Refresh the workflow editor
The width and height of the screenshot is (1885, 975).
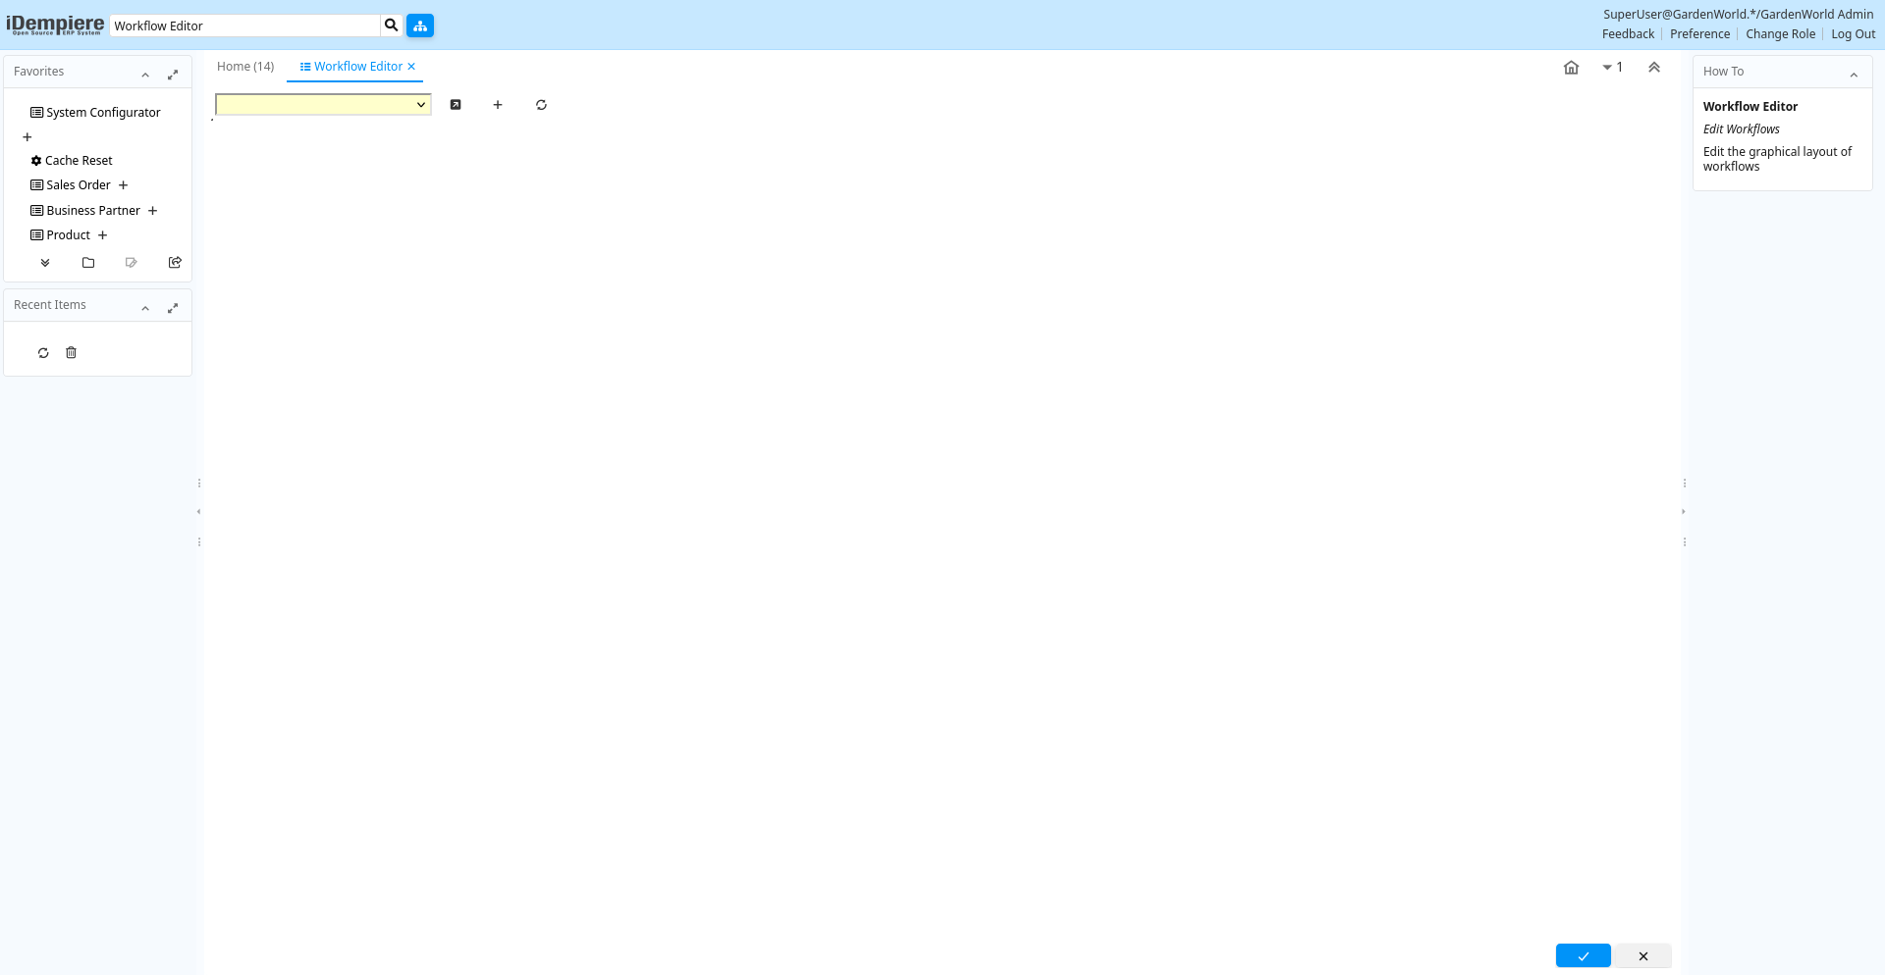pos(541,105)
